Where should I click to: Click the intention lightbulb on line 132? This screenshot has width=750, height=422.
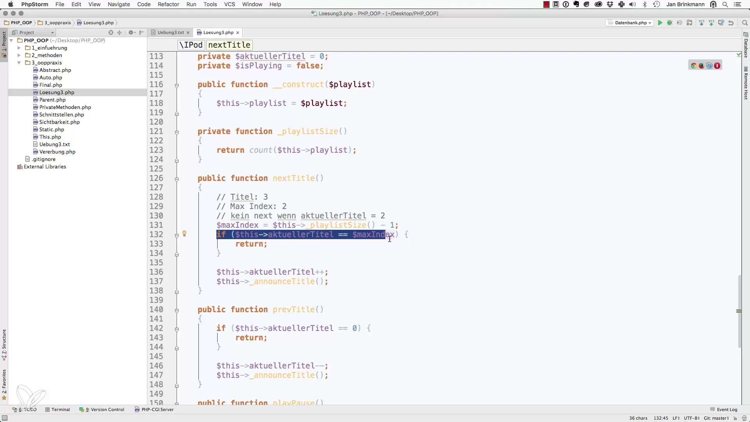184,234
